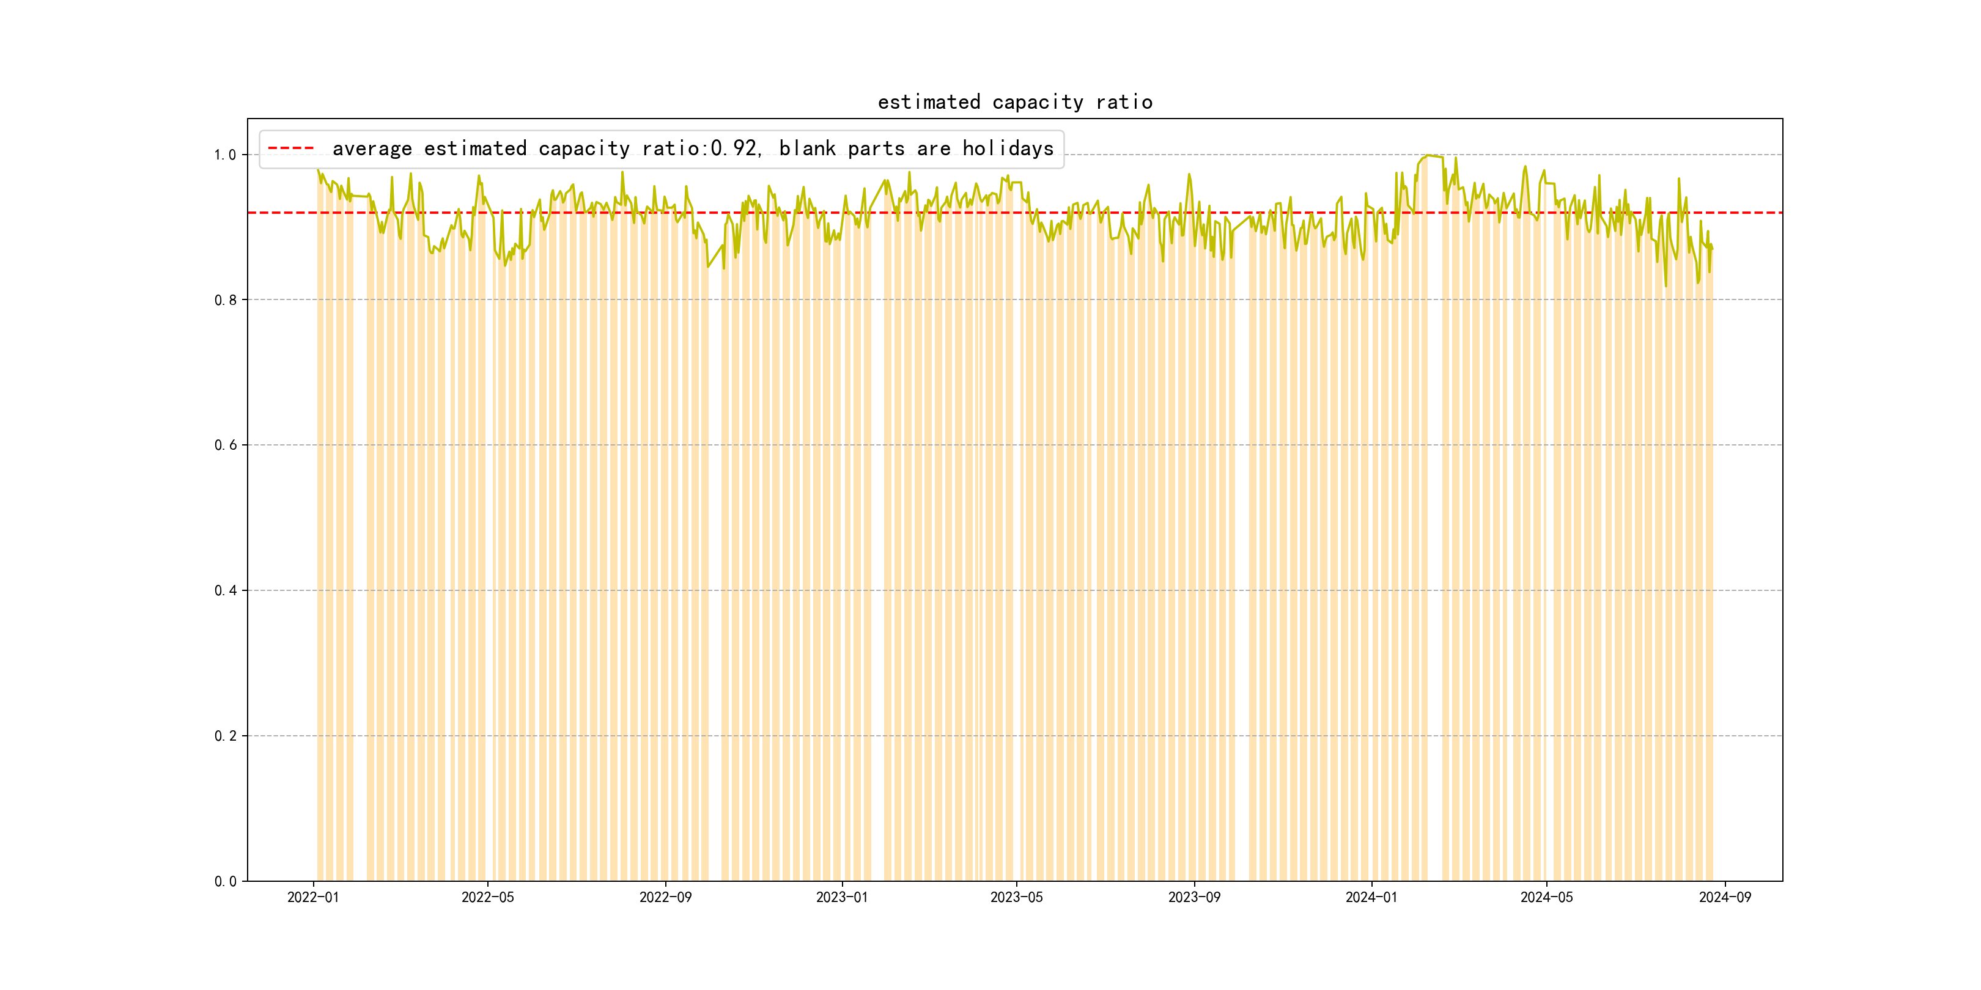
Task: Click the 0.6 y-axis tick label
Action: coord(226,446)
